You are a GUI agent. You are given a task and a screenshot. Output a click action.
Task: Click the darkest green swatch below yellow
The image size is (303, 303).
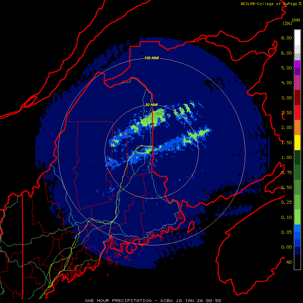tap(297, 157)
